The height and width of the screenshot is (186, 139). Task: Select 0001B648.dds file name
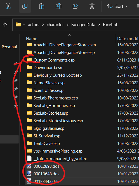pyautogui.click(x=46, y=174)
